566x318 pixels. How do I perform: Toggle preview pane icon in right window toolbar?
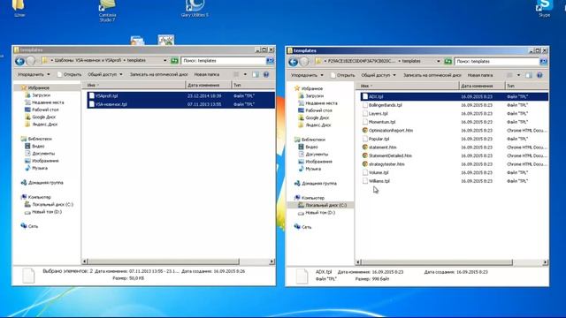pyautogui.click(x=529, y=75)
